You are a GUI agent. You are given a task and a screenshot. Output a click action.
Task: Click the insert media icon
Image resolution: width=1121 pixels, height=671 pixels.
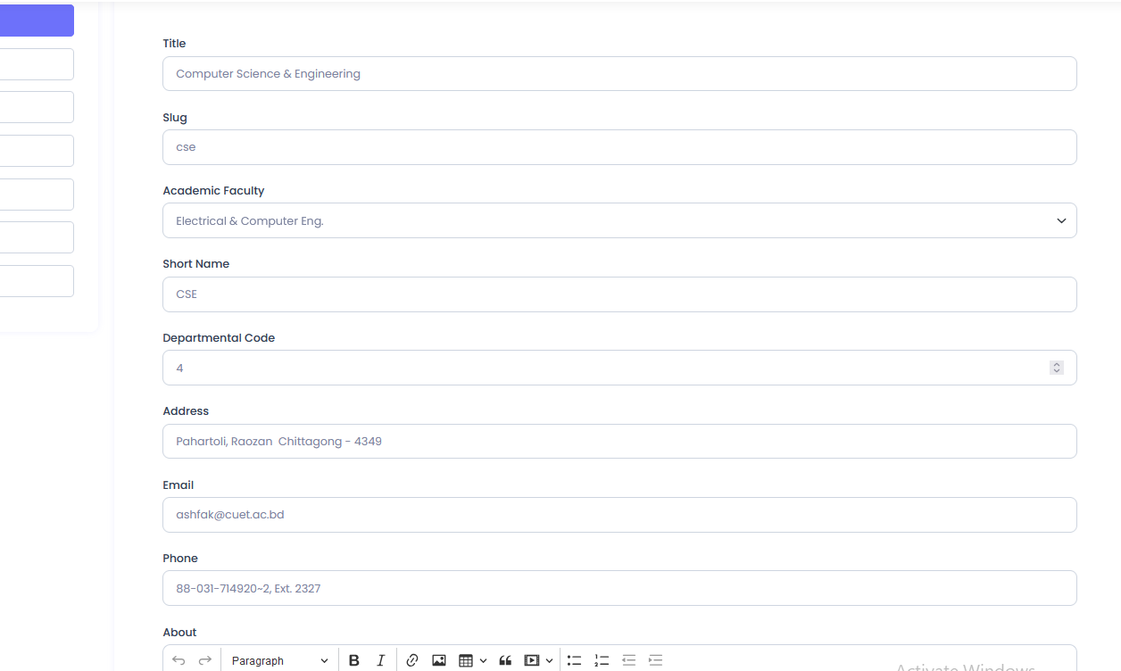pos(532,660)
